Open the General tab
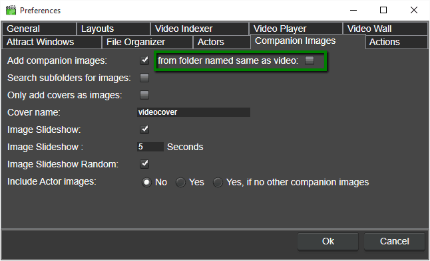 coord(39,29)
